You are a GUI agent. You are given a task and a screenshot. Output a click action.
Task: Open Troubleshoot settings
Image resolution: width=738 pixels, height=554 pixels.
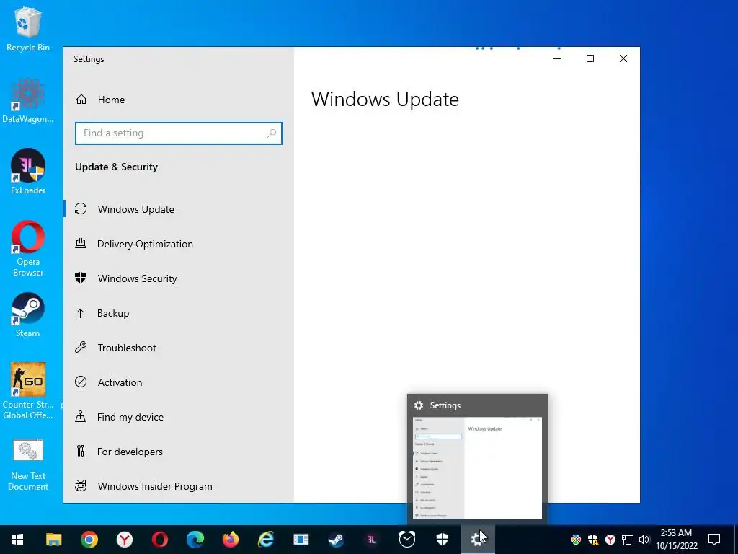pyautogui.click(x=179, y=348)
